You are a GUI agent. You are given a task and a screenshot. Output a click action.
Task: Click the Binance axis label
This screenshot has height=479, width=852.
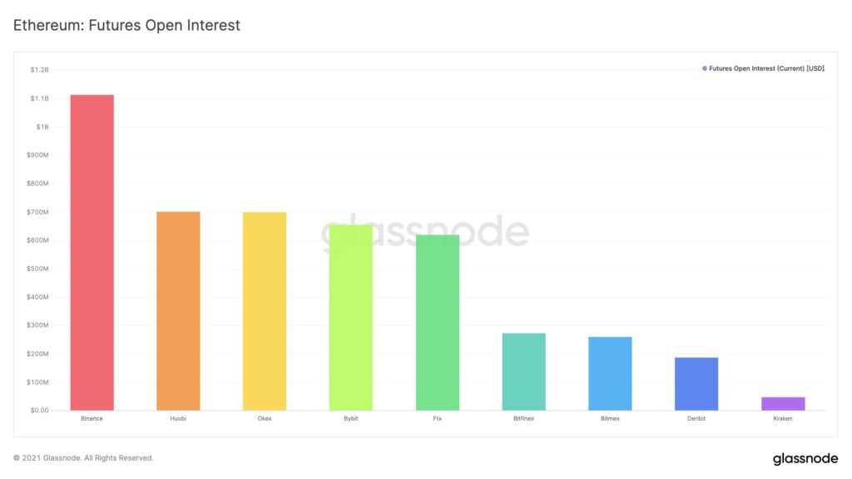[x=92, y=419]
